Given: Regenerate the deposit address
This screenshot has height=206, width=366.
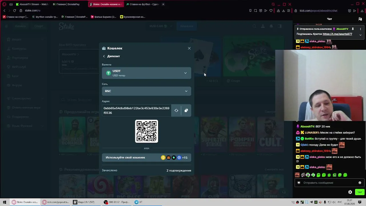Looking at the screenshot, I should click(176, 110).
